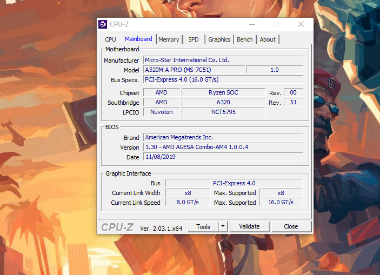Image resolution: width=380 pixels, height=275 pixels.
Task: Click the CPU-Z app icon in title bar
Action: [x=103, y=24]
